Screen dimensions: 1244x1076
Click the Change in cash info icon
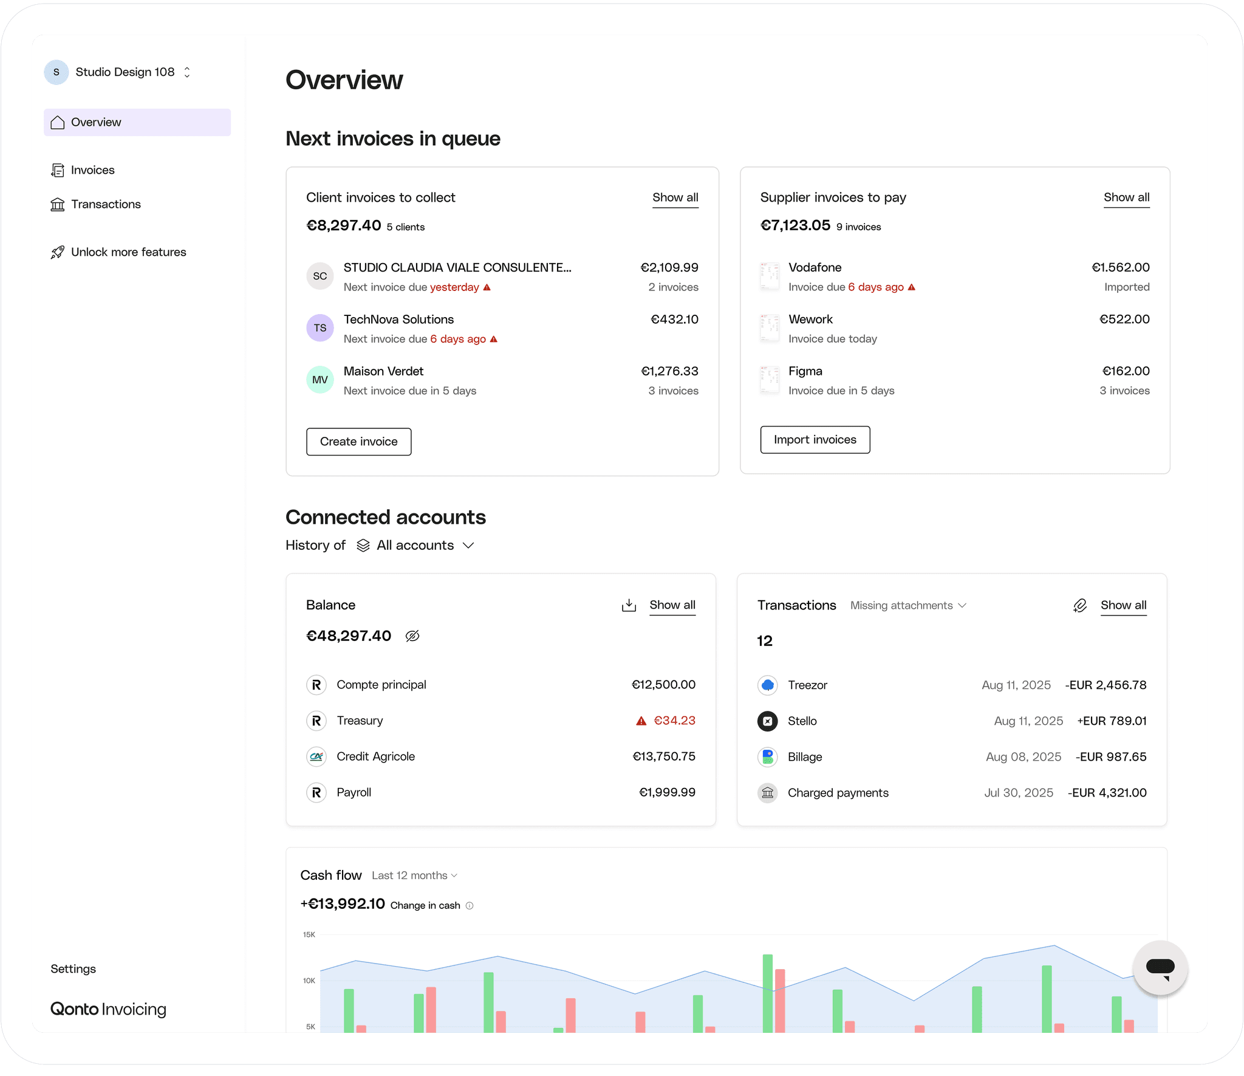point(470,905)
